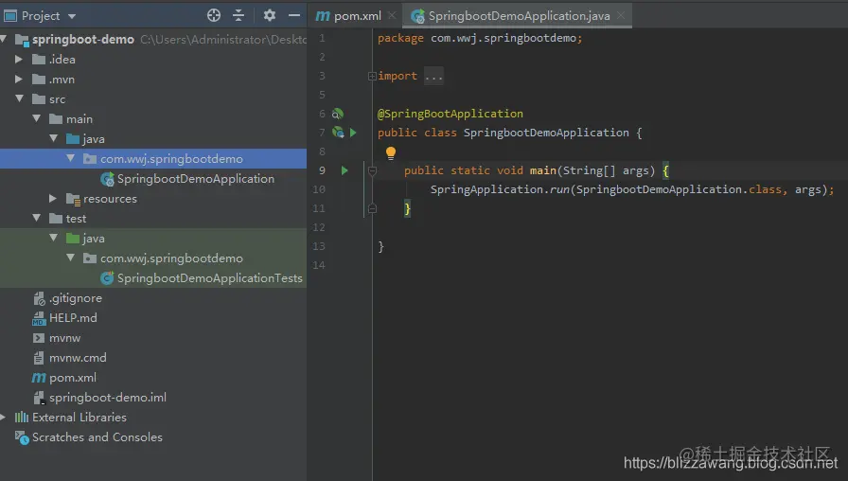This screenshot has height=481, width=848.
Task: Fold the main method at line 9
Action: [372, 171]
